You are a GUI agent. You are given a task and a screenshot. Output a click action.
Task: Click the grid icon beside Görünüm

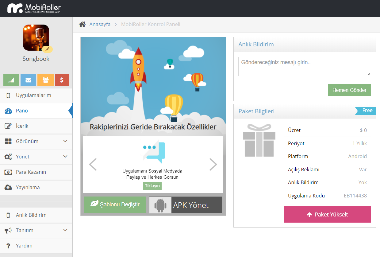pos(8,142)
